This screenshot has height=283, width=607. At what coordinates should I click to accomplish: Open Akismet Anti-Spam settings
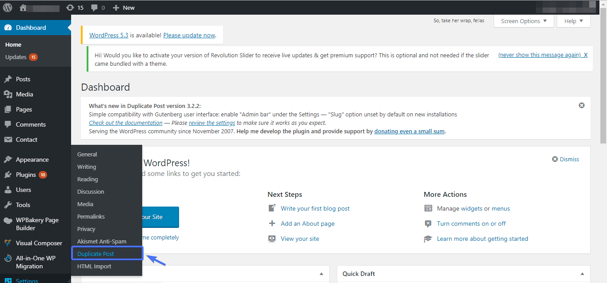[102, 241]
